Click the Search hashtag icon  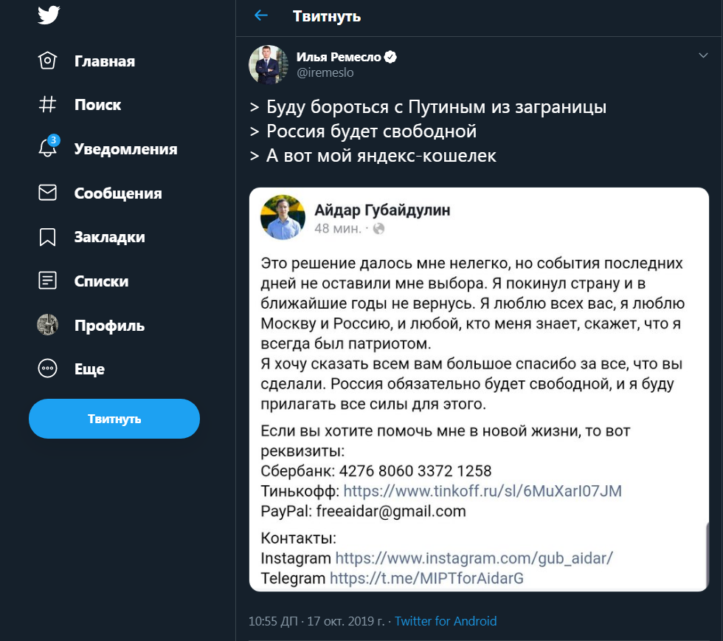pyautogui.click(x=47, y=105)
